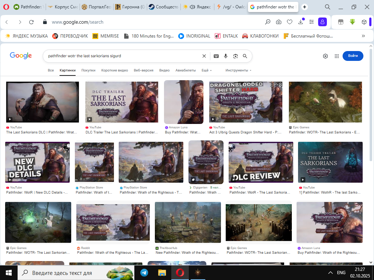Open a new tab with plus button
374x280 pixels.
tap(305, 7)
